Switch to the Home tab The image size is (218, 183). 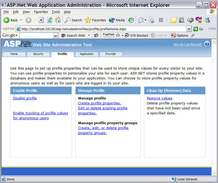coord(14,54)
